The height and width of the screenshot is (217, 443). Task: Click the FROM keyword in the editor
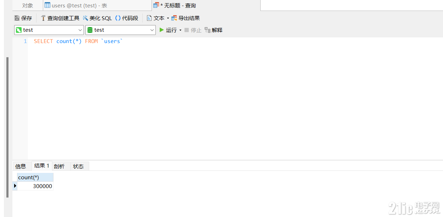coord(91,41)
